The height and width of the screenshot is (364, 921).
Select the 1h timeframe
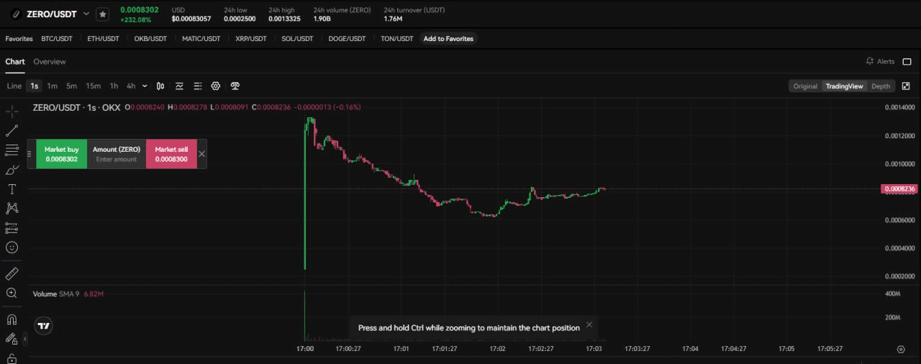click(114, 86)
